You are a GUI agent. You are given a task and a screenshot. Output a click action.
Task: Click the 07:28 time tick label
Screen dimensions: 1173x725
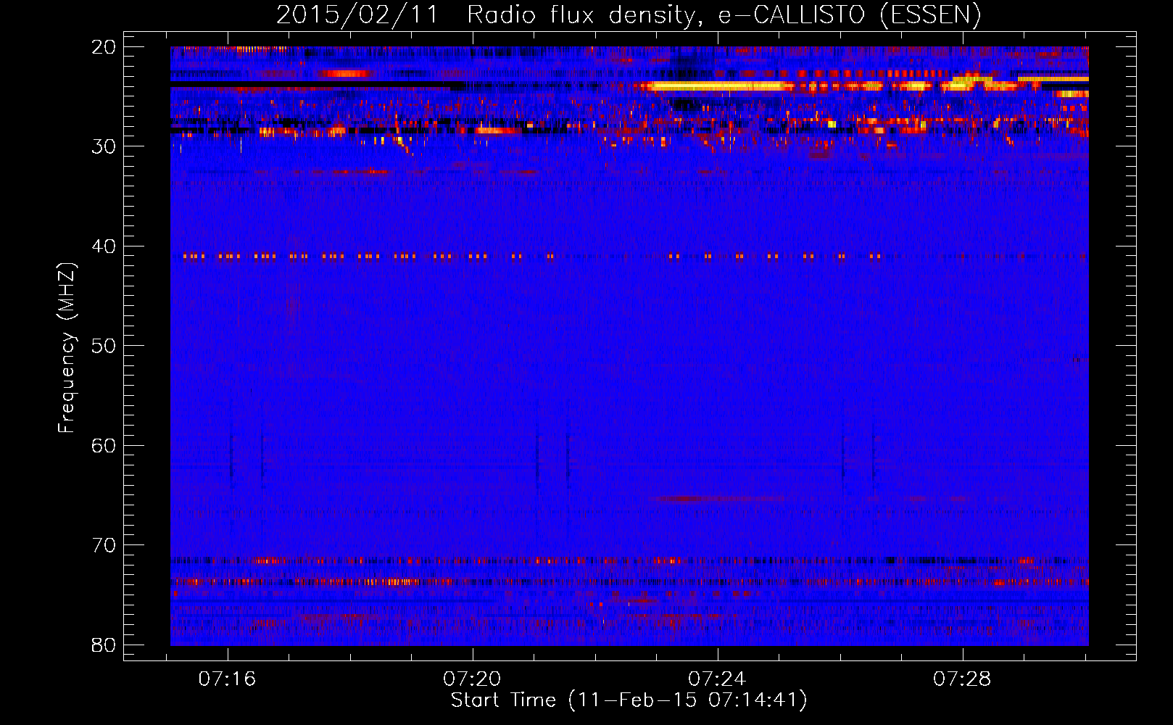coord(962,679)
